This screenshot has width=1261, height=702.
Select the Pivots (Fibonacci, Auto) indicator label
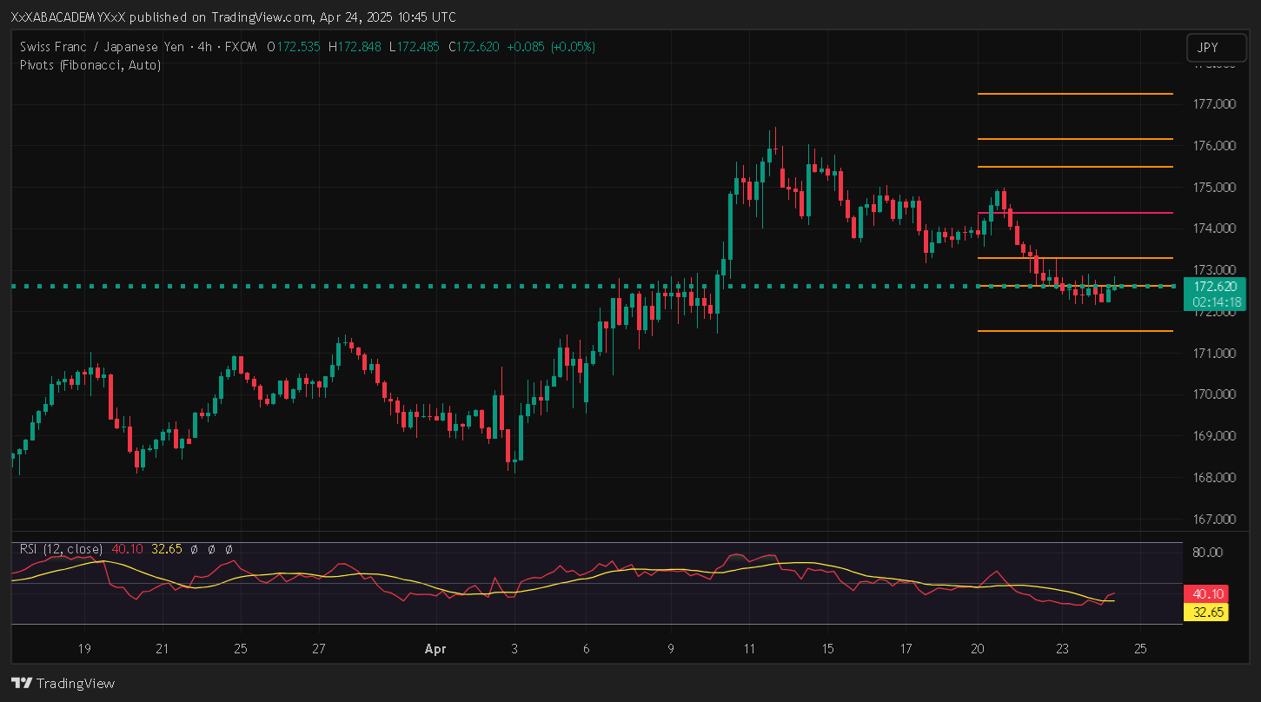pyautogui.click(x=90, y=64)
